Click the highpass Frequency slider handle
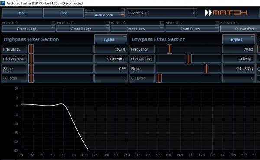The image size is (260, 160). tap(31, 49)
